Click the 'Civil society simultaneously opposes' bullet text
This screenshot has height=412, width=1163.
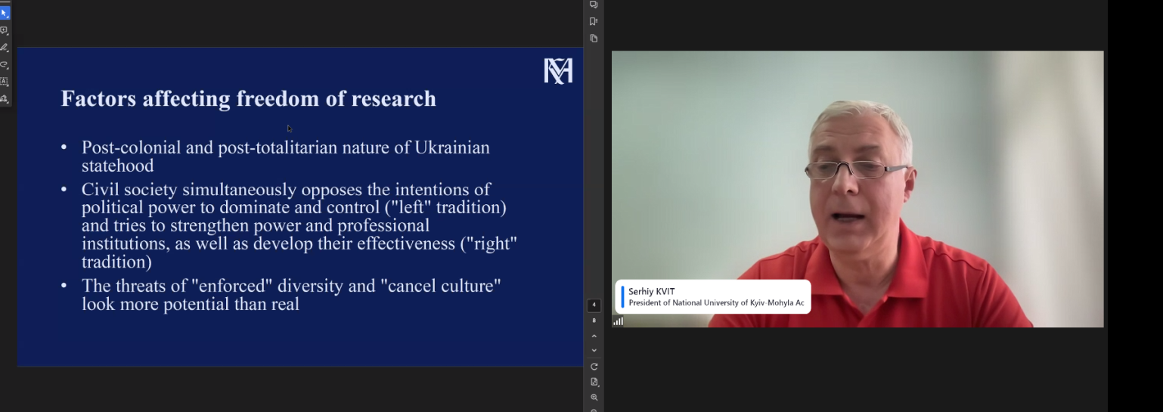click(x=299, y=225)
